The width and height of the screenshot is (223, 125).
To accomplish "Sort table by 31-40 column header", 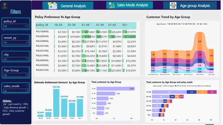I will [85, 25].
